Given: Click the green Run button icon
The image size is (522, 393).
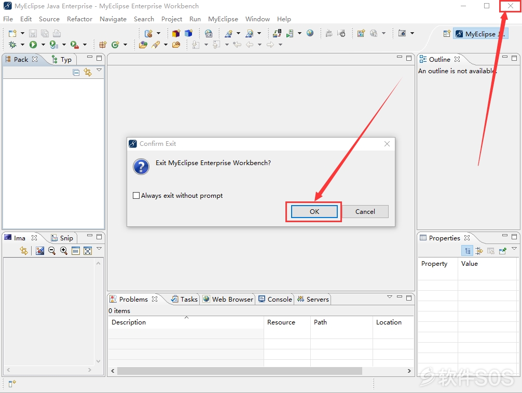Looking at the screenshot, I should click(x=33, y=45).
